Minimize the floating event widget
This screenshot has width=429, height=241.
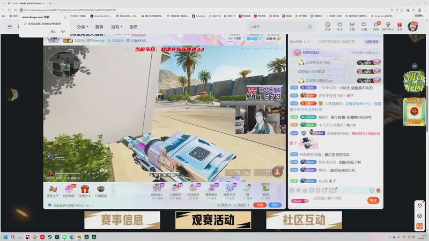click(x=415, y=66)
